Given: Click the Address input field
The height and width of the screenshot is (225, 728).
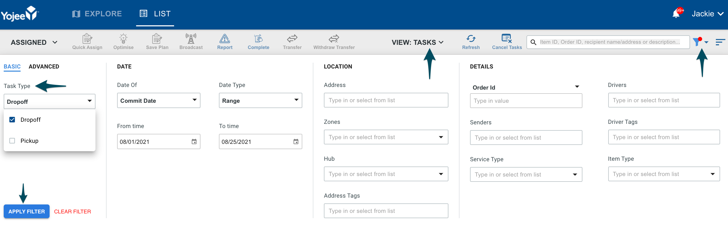Looking at the screenshot, I should [386, 100].
